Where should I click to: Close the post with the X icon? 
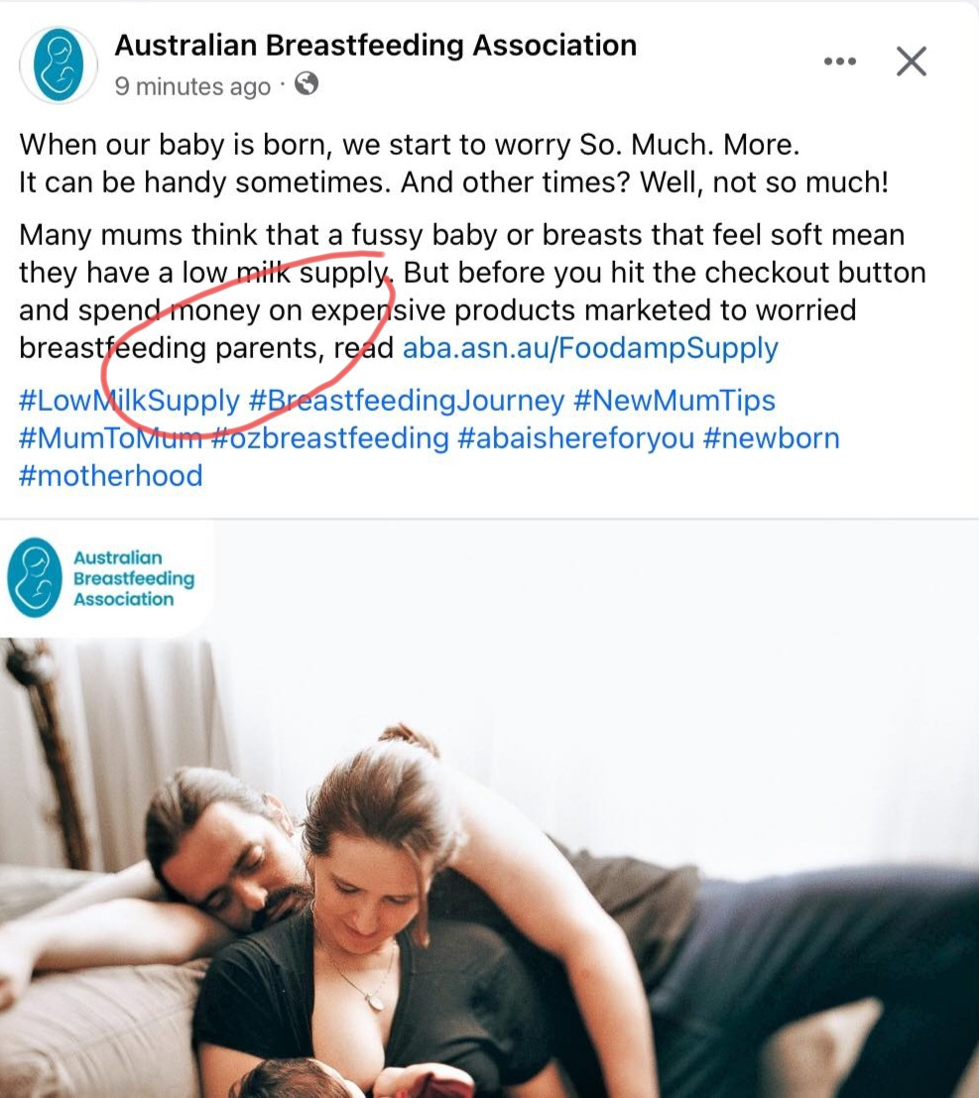click(912, 61)
